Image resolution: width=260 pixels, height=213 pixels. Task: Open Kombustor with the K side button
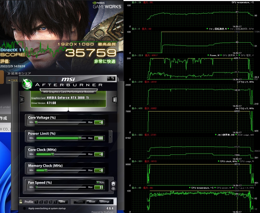click(22, 99)
